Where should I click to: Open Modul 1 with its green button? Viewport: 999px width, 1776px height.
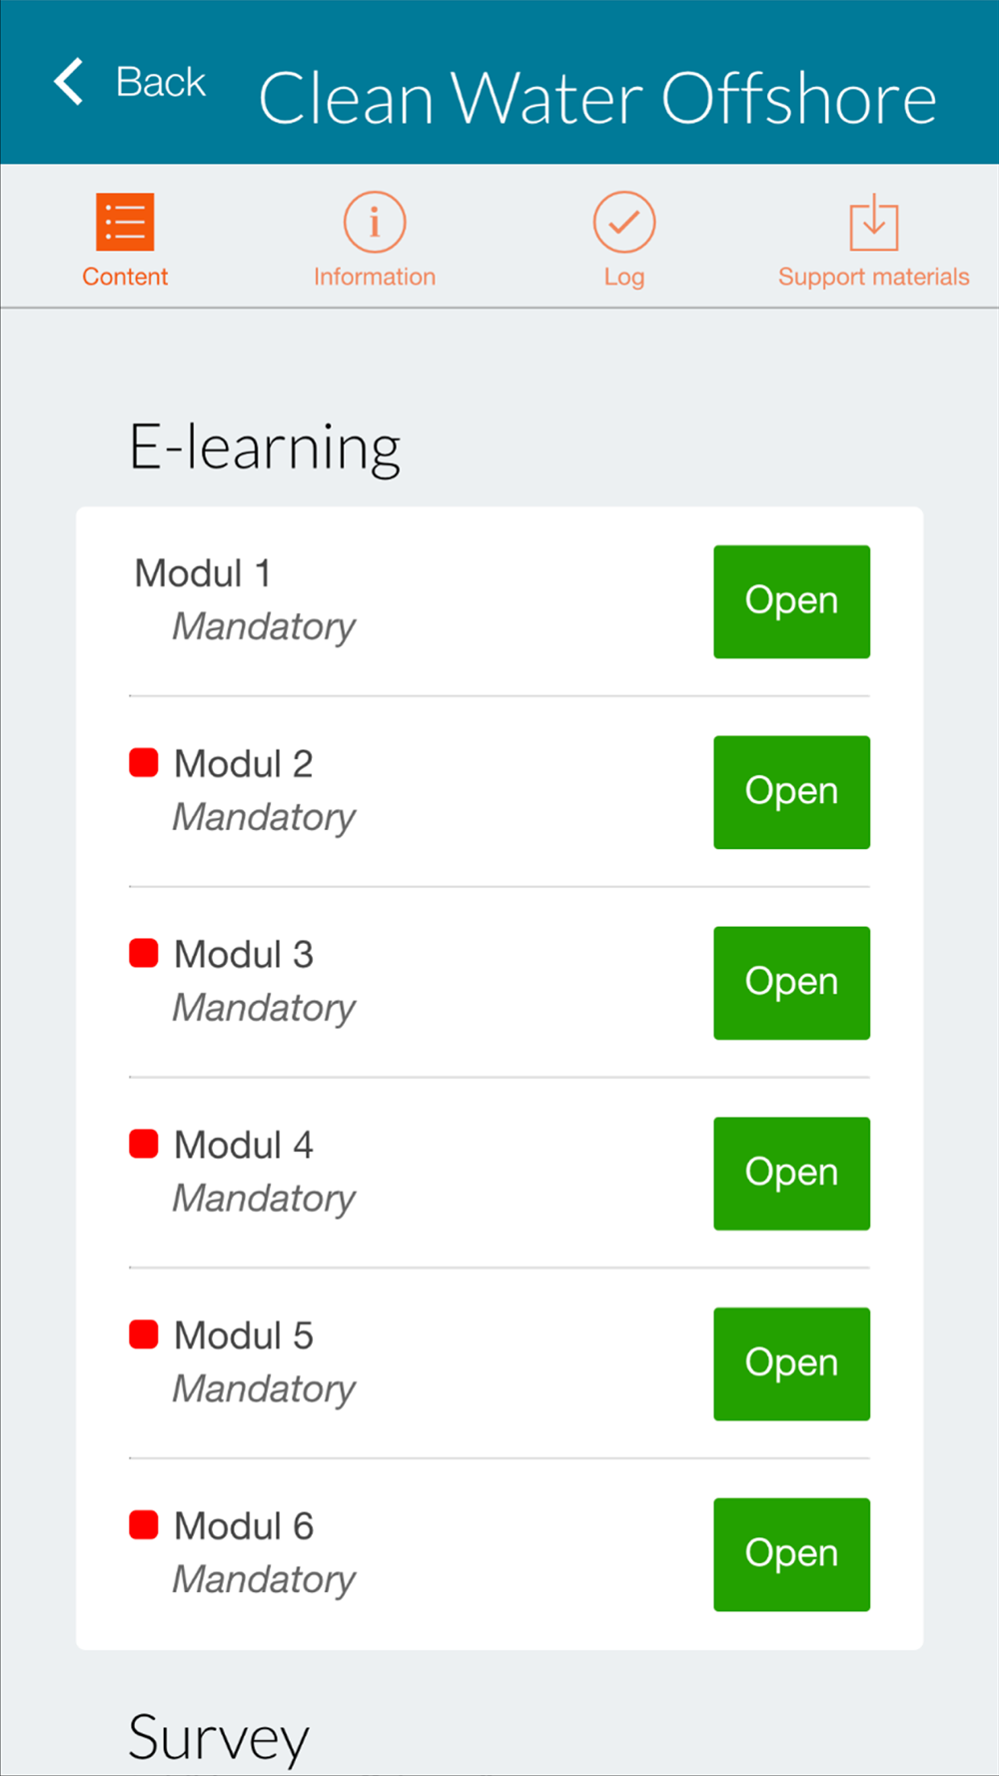tap(791, 601)
